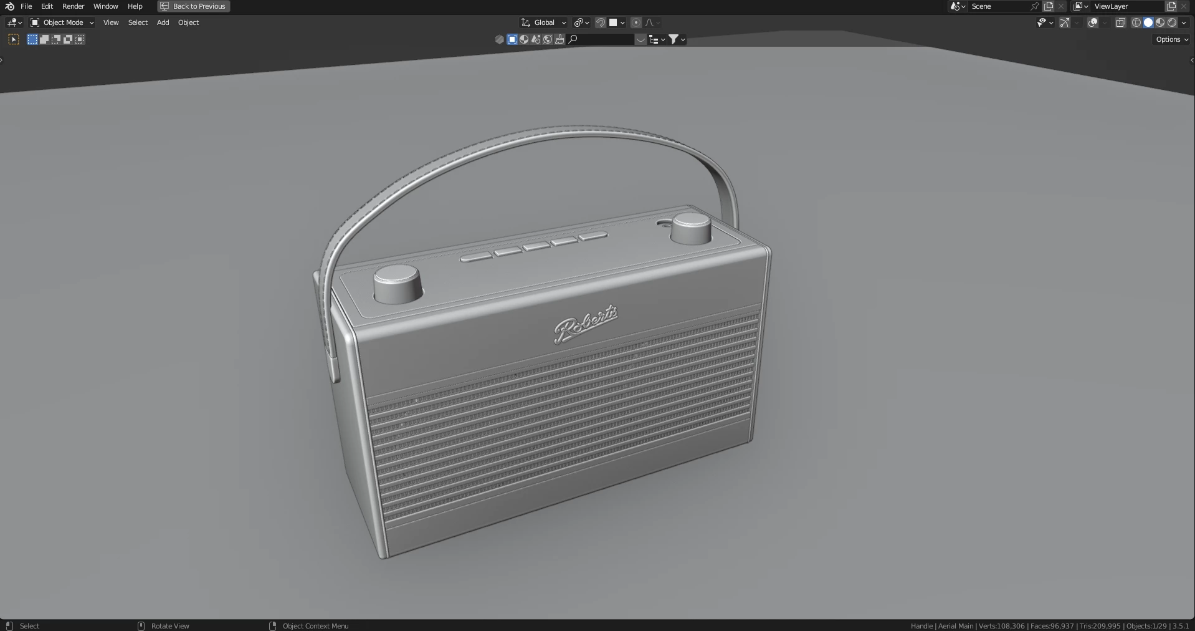
Task: Click the radio's left round knob
Action: (x=398, y=284)
